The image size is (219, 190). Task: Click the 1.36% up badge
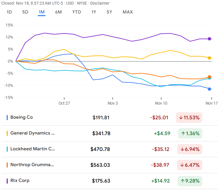pyautogui.click(x=190, y=133)
